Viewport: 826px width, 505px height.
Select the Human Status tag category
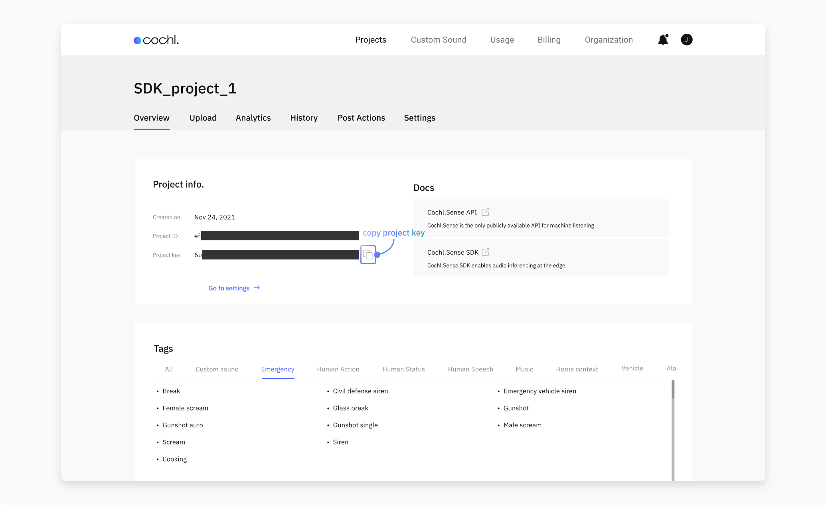[x=403, y=369]
